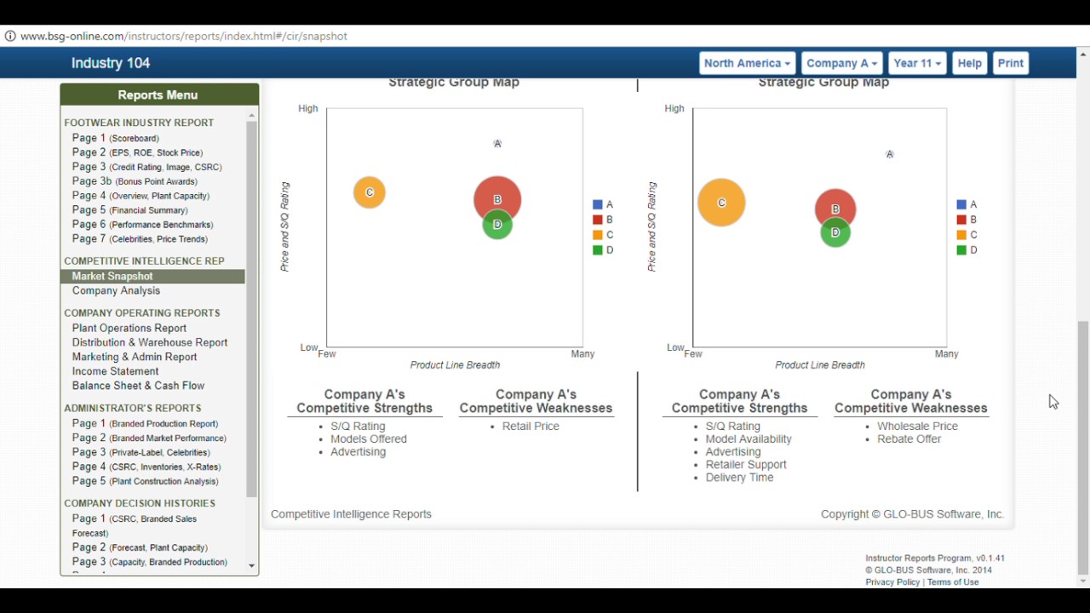Open Page 4 Overview, Plant Capacity
This screenshot has width=1090, height=613.
[x=141, y=196]
